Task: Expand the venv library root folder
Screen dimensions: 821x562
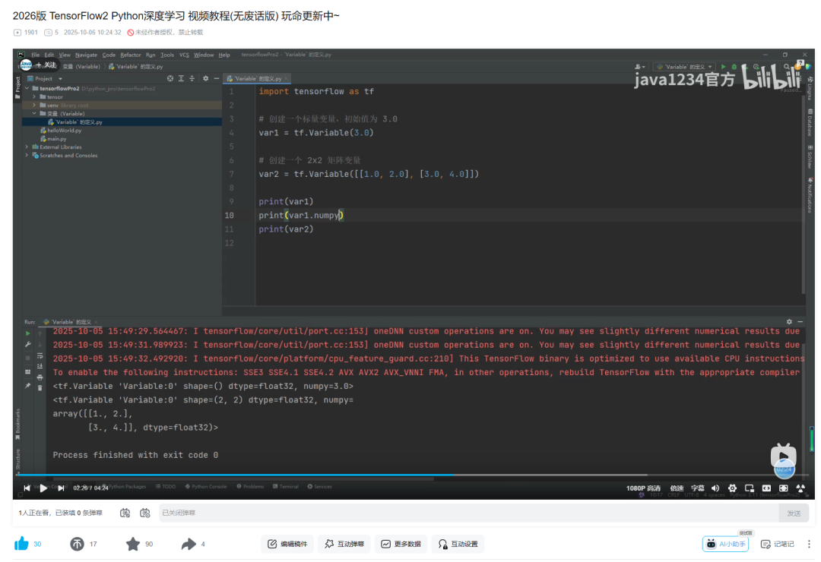Action: tap(34, 105)
